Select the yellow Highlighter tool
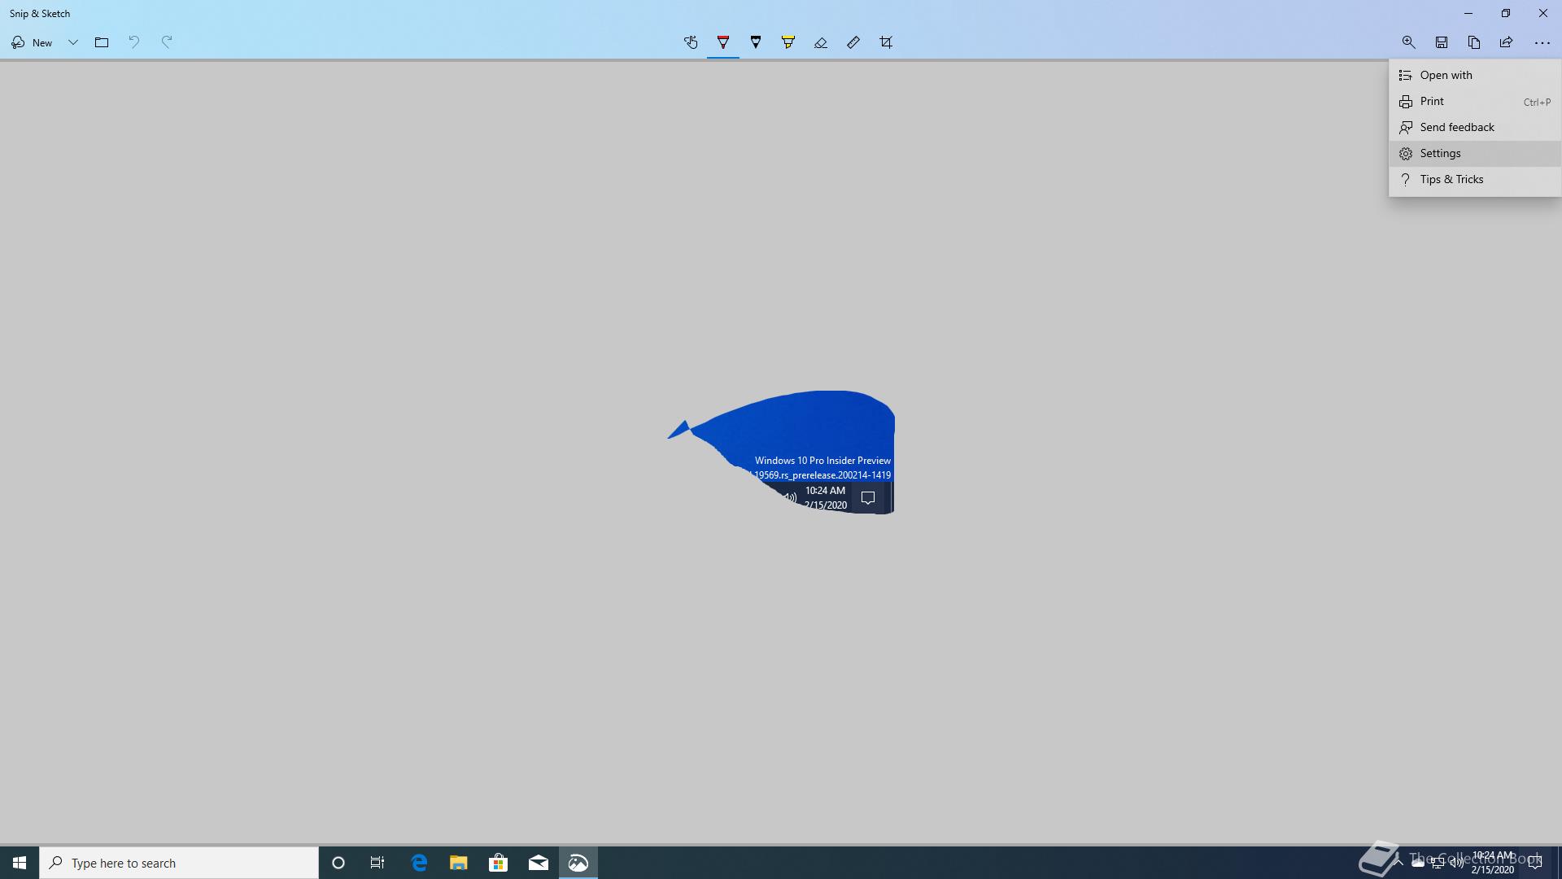This screenshot has height=879, width=1562. [x=788, y=42]
